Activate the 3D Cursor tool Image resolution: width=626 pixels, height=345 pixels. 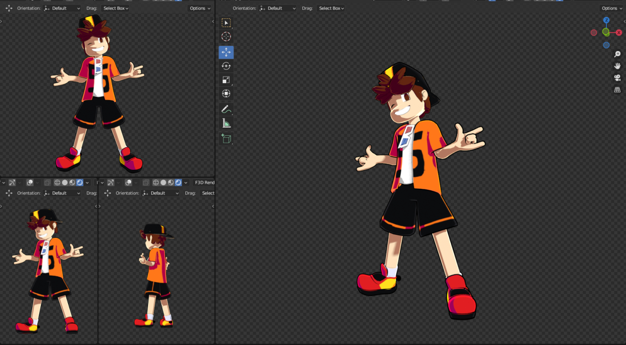(x=226, y=37)
